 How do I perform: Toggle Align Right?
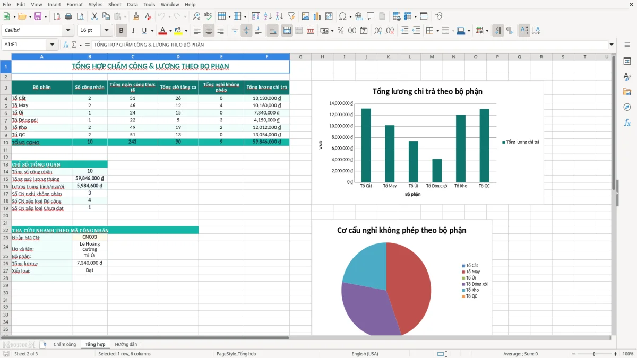[x=220, y=31]
